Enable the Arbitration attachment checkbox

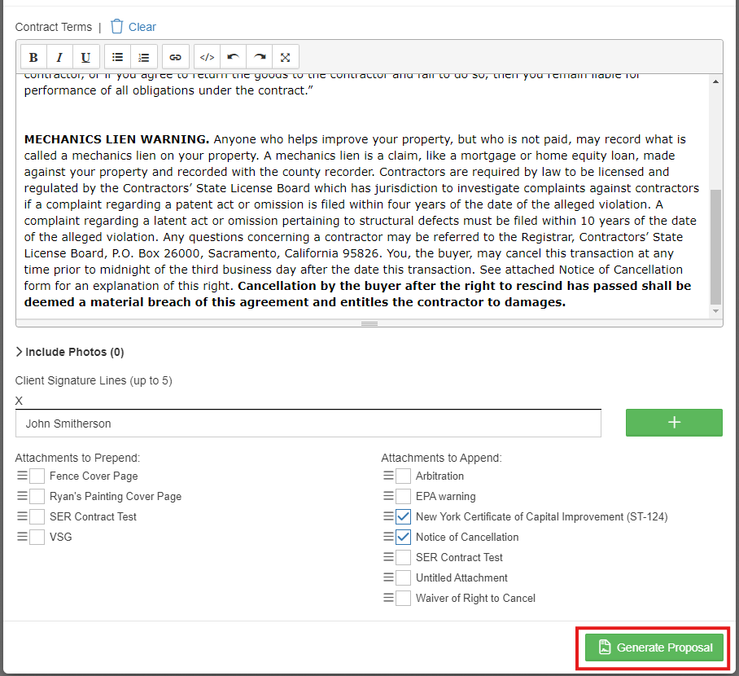tap(403, 476)
